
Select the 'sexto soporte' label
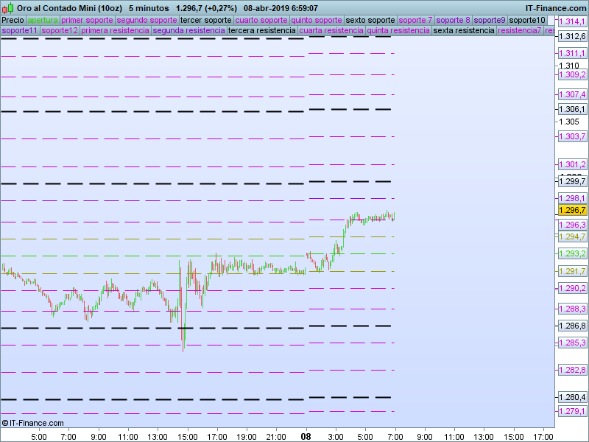[370, 20]
